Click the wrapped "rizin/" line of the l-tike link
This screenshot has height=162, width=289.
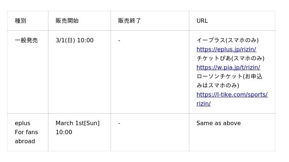click(203, 103)
